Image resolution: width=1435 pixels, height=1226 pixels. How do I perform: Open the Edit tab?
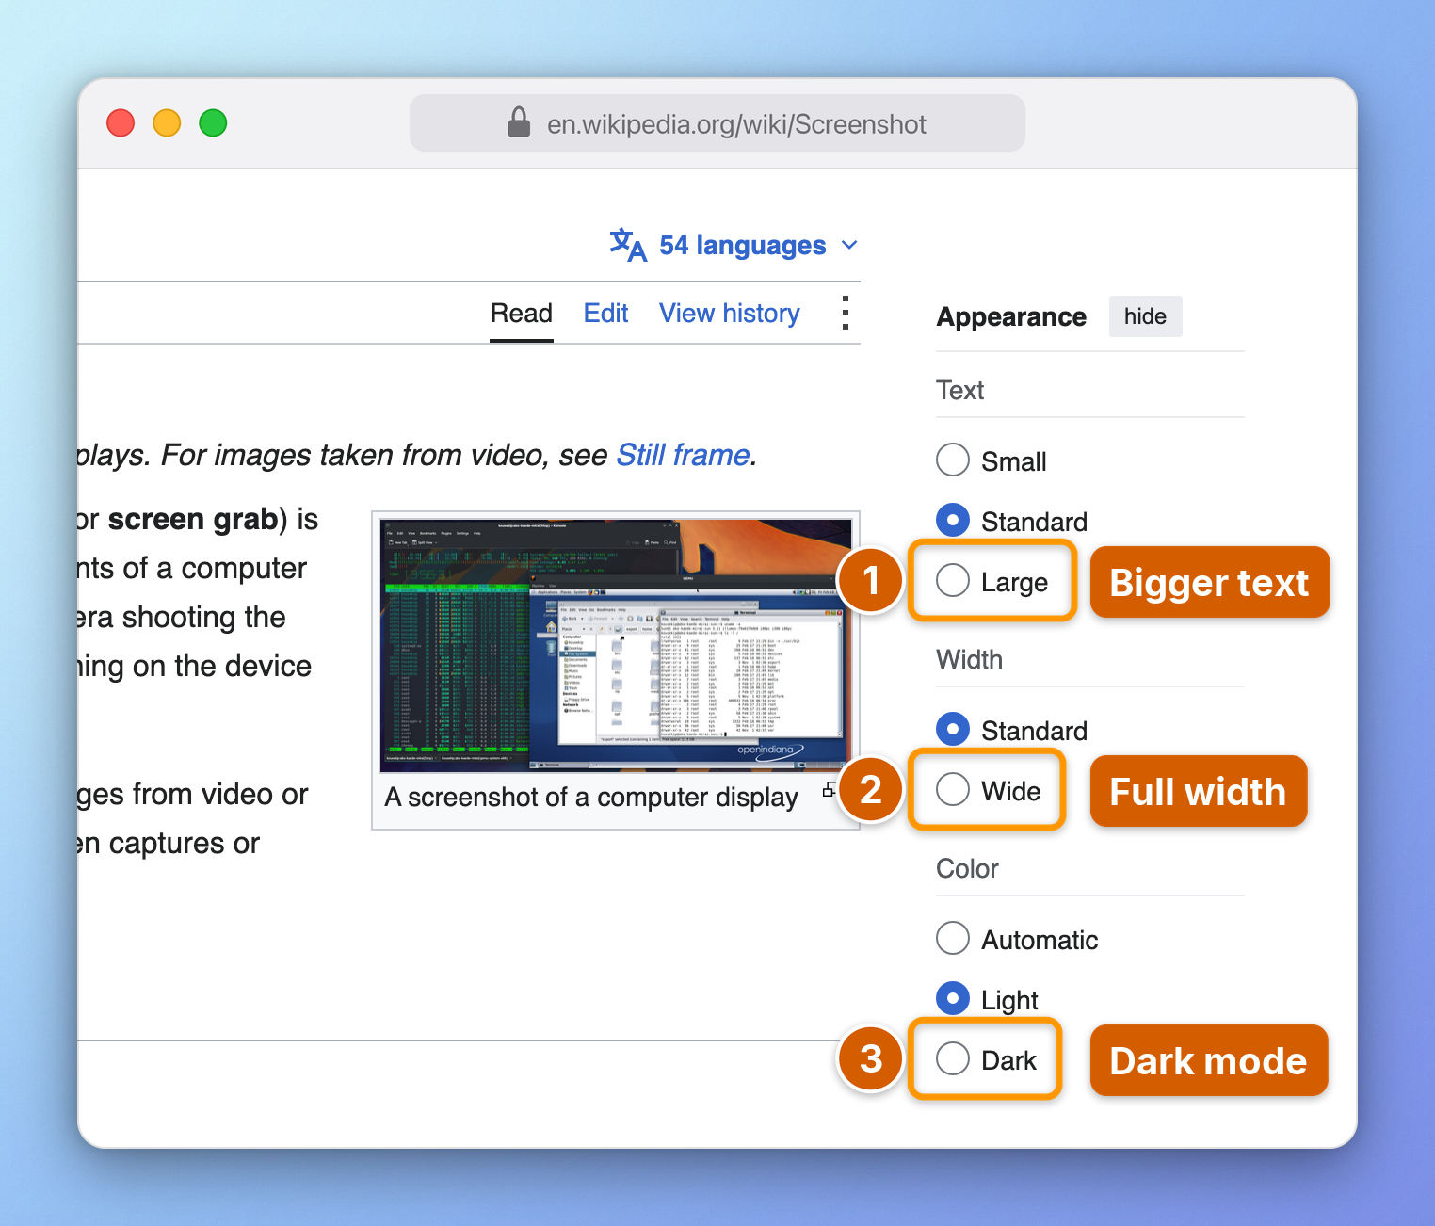606,314
